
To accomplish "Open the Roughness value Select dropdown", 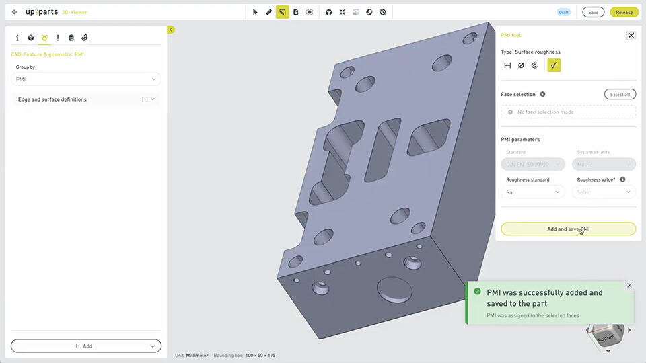I will [604, 192].
